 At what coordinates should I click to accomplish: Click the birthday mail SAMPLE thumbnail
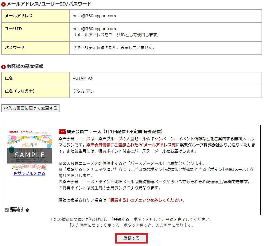coord(29,149)
